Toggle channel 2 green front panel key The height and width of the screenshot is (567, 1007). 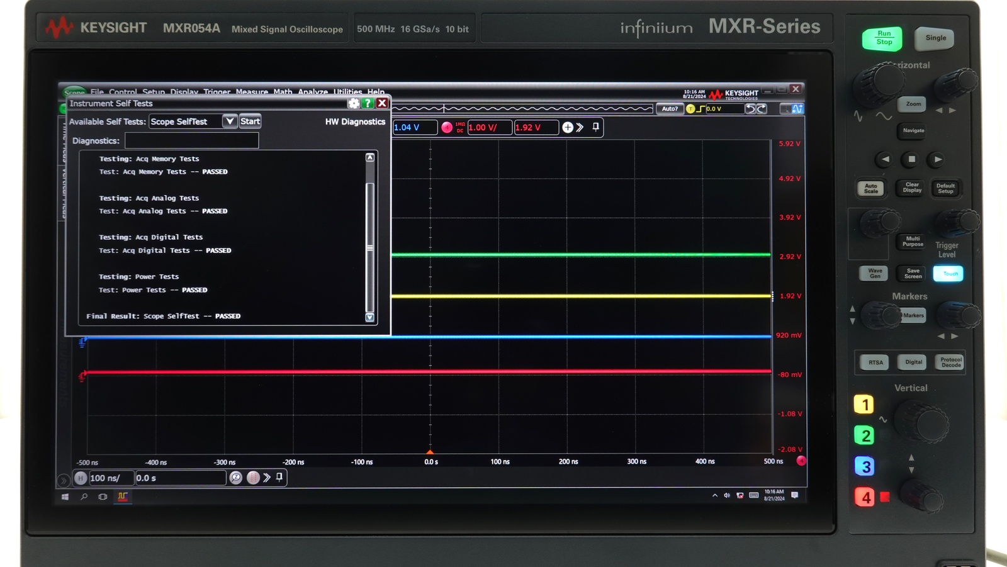click(864, 435)
